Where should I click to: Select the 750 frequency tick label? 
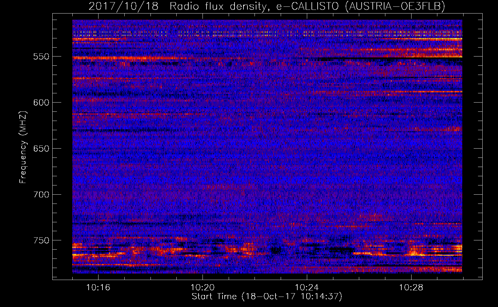tap(41, 240)
